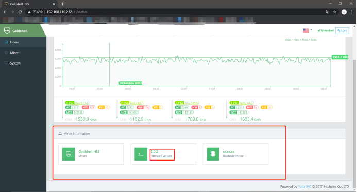The height and width of the screenshot is (192, 357).
Task: Click the Lock button
Action: click(x=342, y=30)
